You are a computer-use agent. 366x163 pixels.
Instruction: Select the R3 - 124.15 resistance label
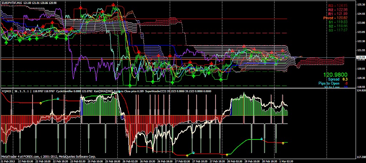click(338, 5)
